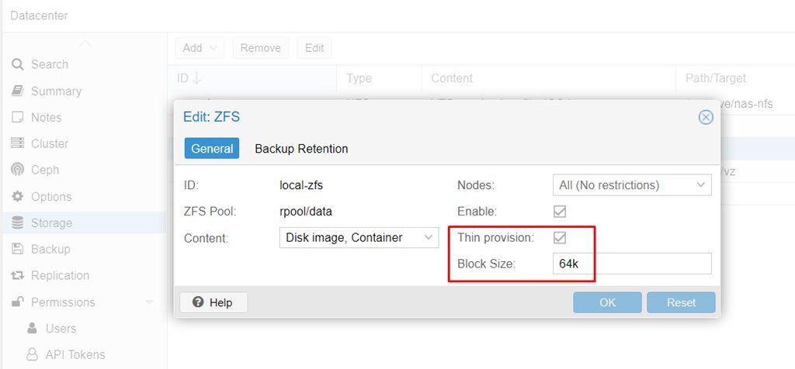Viewport: 795px width, 369px height.
Task: Open Cluster in the sidebar
Action: (50, 143)
